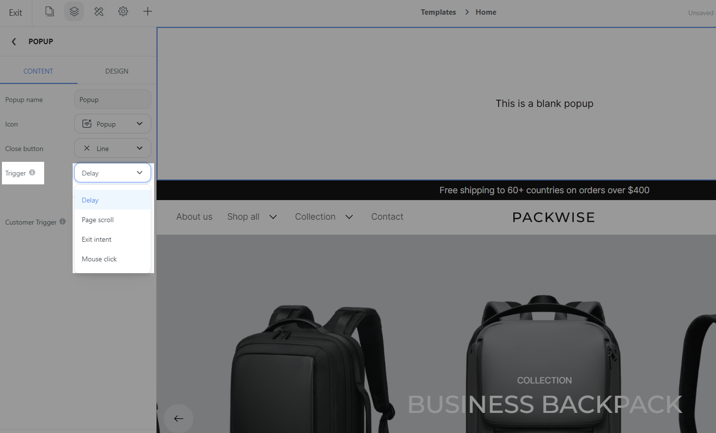
Task: Click the Customer Trigger info icon
Action: [63, 222]
